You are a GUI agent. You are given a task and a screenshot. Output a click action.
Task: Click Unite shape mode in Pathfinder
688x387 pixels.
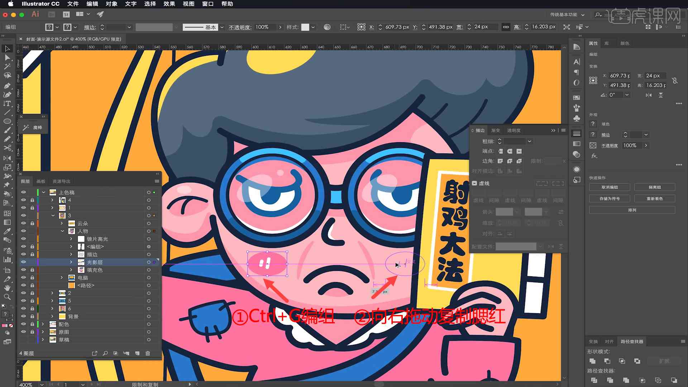point(592,361)
